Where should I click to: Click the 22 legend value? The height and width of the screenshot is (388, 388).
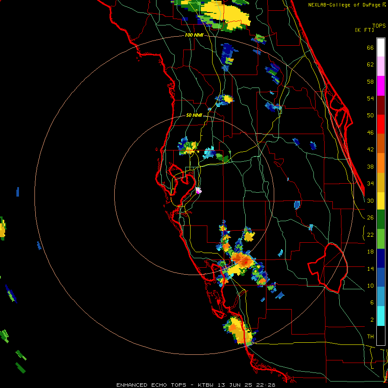pyautogui.click(x=370, y=235)
